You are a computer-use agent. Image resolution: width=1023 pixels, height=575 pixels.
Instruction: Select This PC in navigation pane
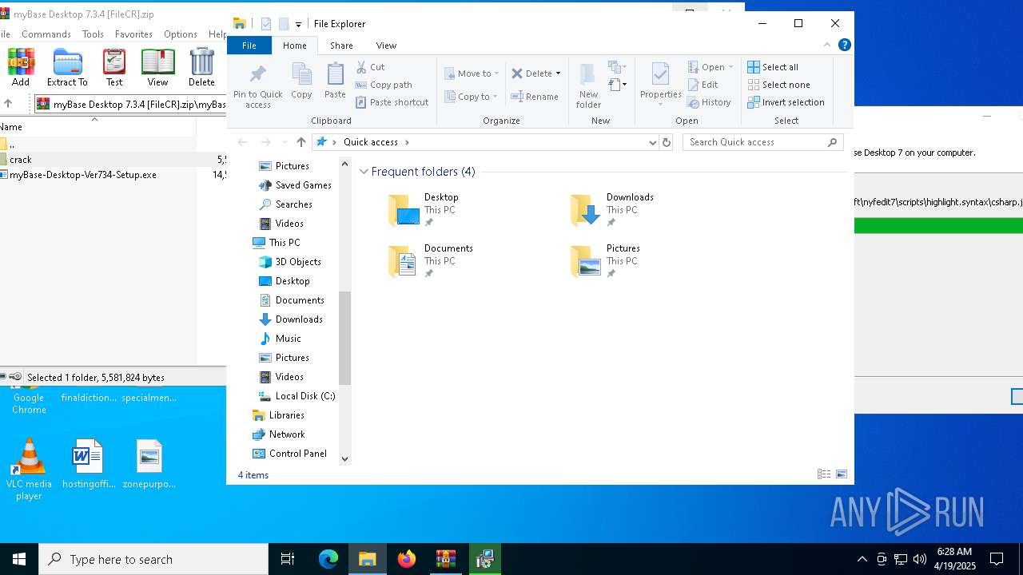(277, 243)
